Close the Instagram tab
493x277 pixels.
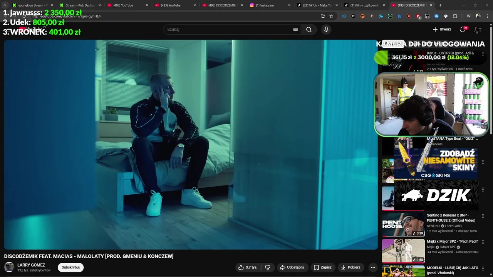tap(289, 5)
